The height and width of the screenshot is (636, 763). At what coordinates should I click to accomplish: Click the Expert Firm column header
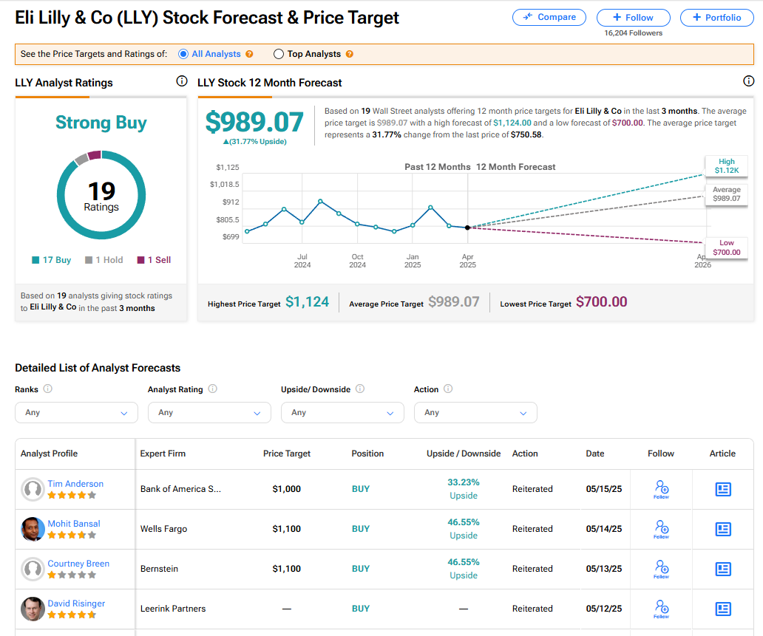click(x=163, y=454)
